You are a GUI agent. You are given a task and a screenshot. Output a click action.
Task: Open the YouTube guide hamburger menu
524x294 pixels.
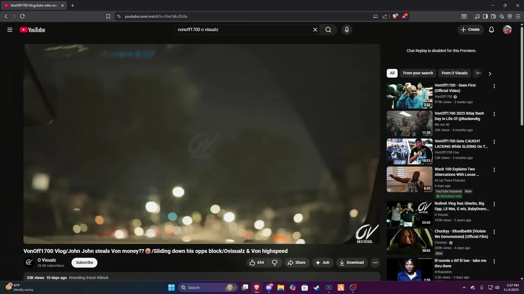(10, 30)
